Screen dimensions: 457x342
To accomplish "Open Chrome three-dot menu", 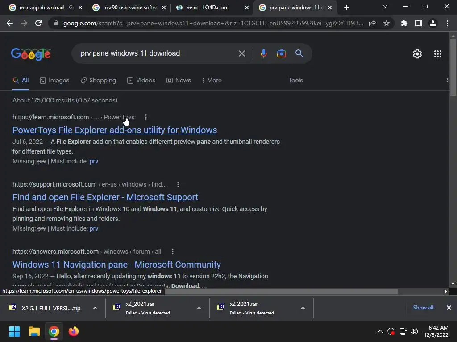I will [447, 23].
